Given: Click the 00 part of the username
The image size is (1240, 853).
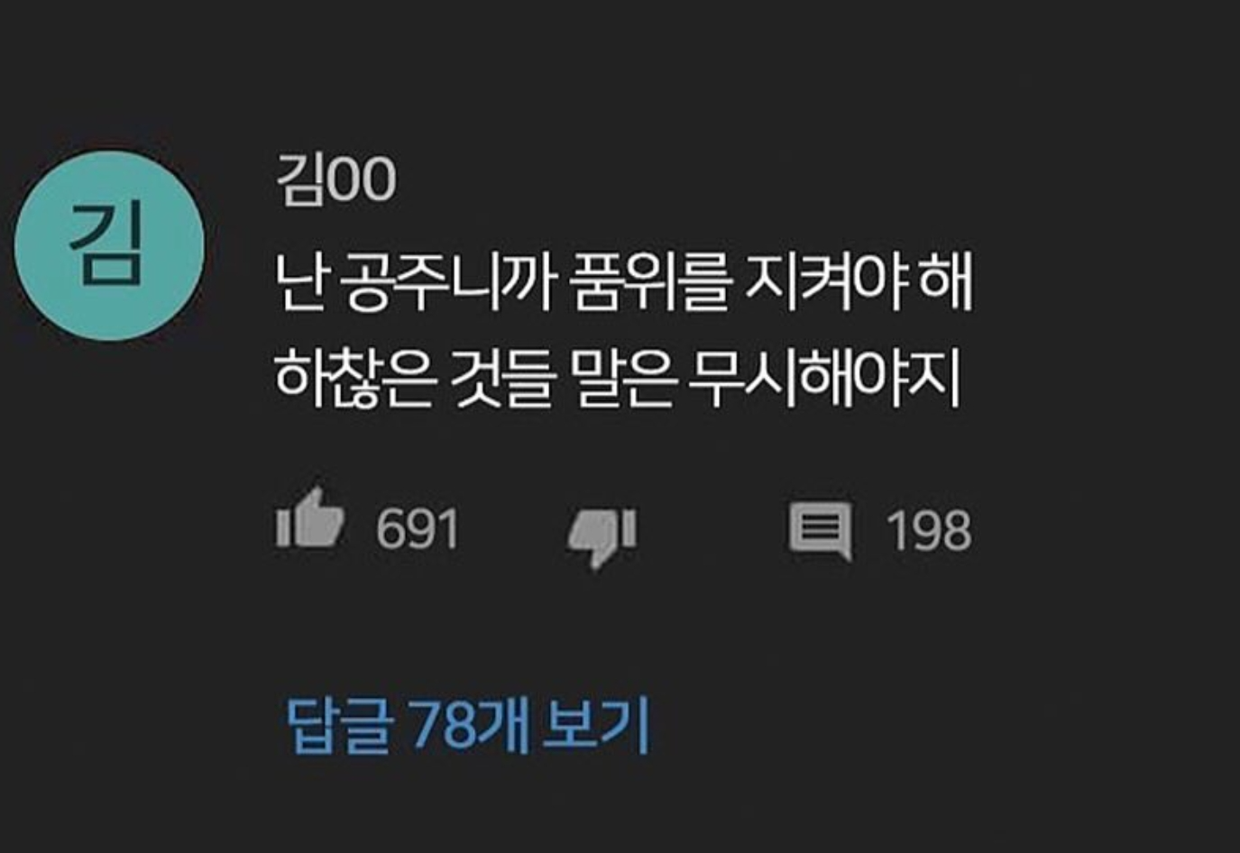Looking at the screenshot, I should (x=362, y=180).
